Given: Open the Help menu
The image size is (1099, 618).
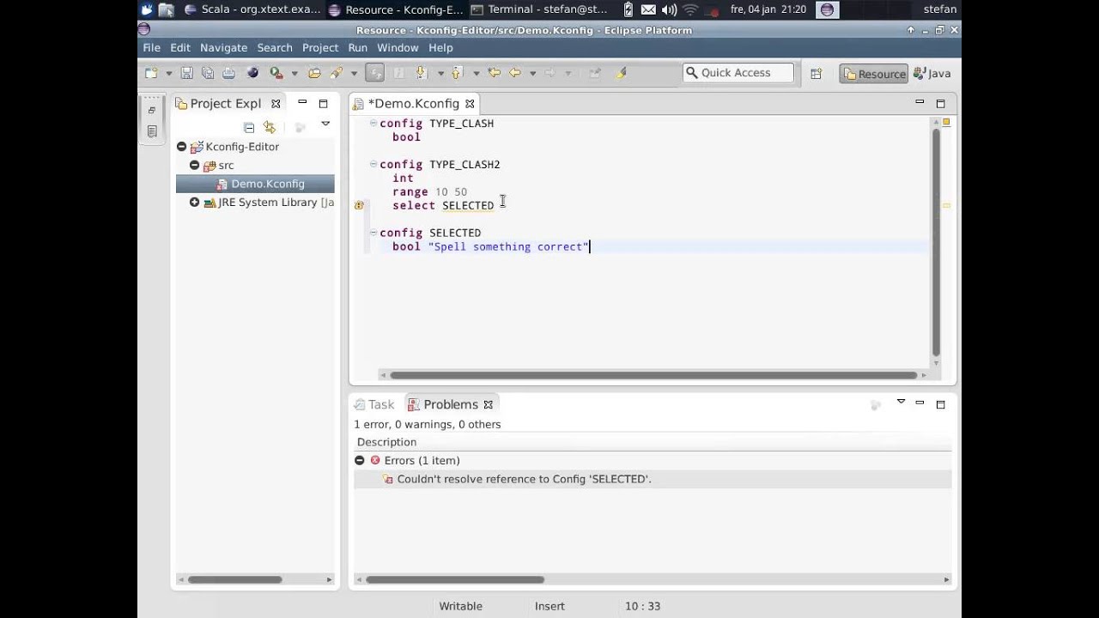Looking at the screenshot, I should pyautogui.click(x=440, y=48).
